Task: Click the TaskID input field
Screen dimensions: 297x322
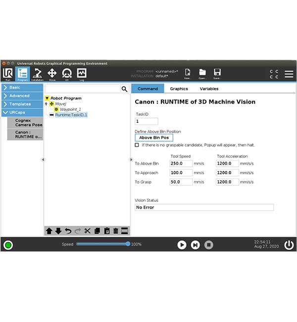Action: coord(147,121)
